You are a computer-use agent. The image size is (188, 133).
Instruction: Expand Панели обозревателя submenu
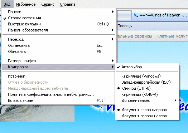(x=59, y=30)
